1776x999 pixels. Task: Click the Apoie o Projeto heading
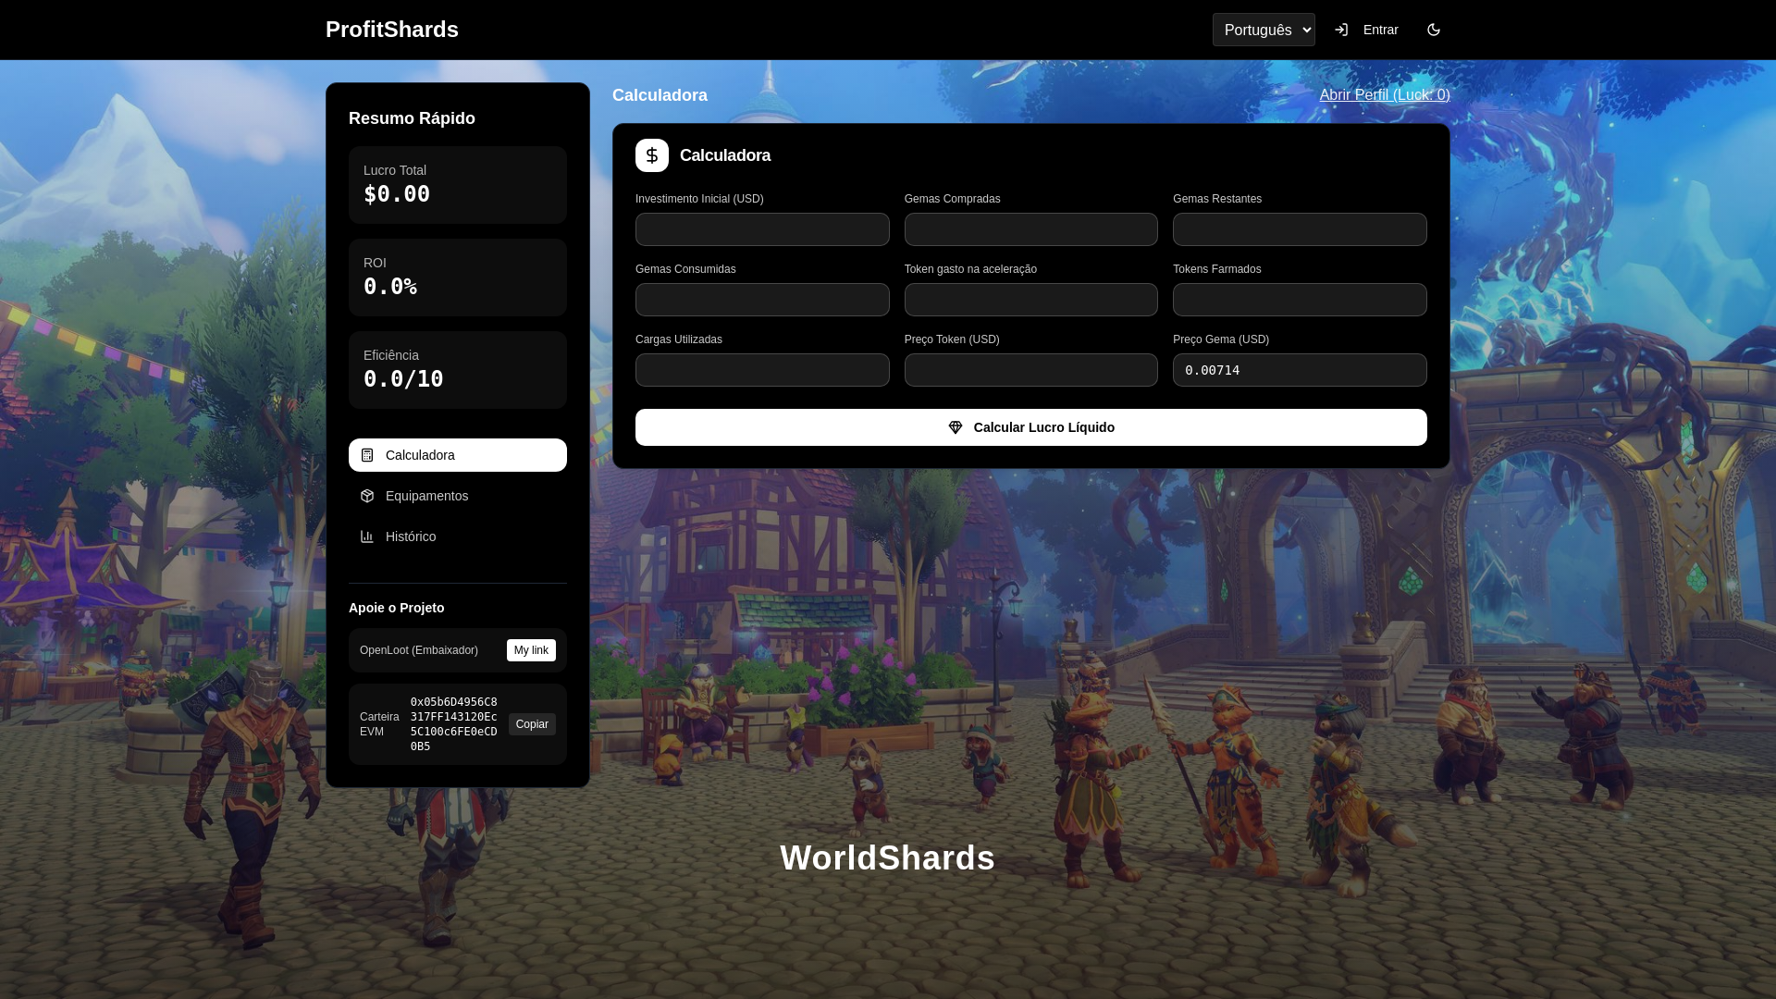coord(396,608)
